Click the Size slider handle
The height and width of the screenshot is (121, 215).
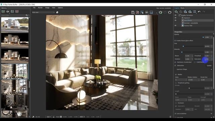click(183, 46)
